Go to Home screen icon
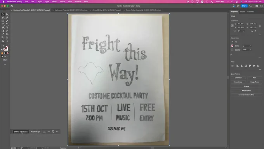The width and height of the screenshot is (264, 149). click(12, 6)
